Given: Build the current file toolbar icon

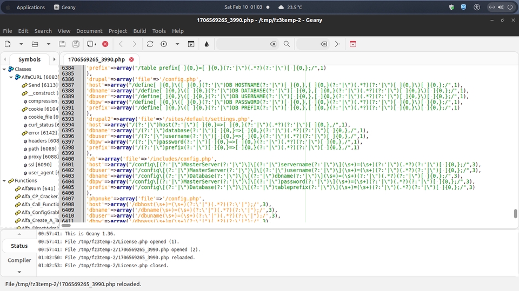Looking at the screenshot, I should click(x=164, y=44).
